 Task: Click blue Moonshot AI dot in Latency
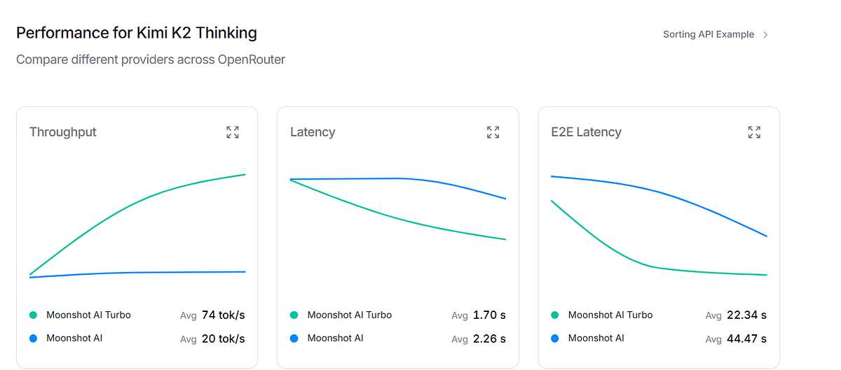pyautogui.click(x=294, y=339)
